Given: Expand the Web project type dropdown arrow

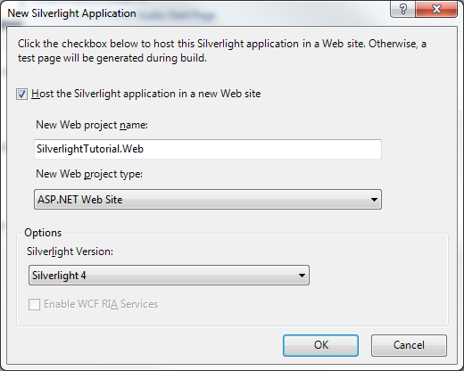Looking at the screenshot, I should coord(374,200).
